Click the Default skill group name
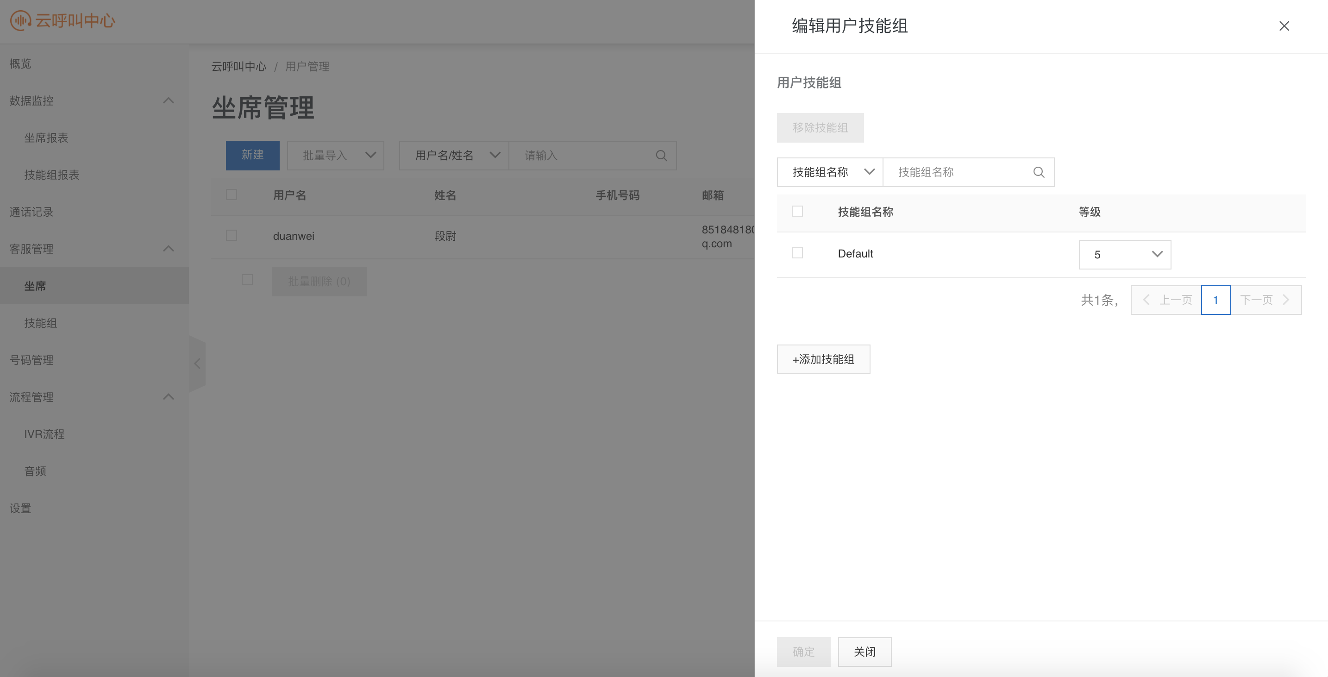The image size is (1328, 677). coord(855,254)
